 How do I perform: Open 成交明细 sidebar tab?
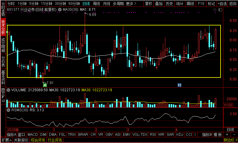pos(3,45)
